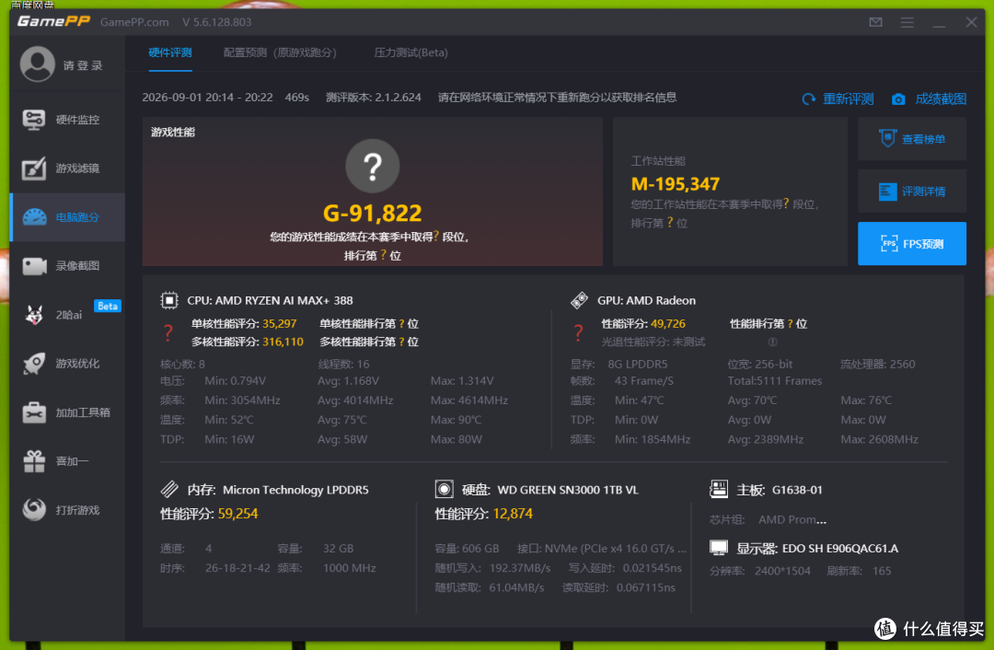The width and height of the screenshot is (994, 650).
Task: Click the red question mark beside CPU scores
Action: click(168, 333)
